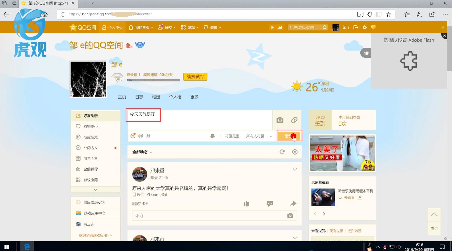
Task: Click the 签到 check-in button
Action: pyautogui.click(x=320, y=120)
